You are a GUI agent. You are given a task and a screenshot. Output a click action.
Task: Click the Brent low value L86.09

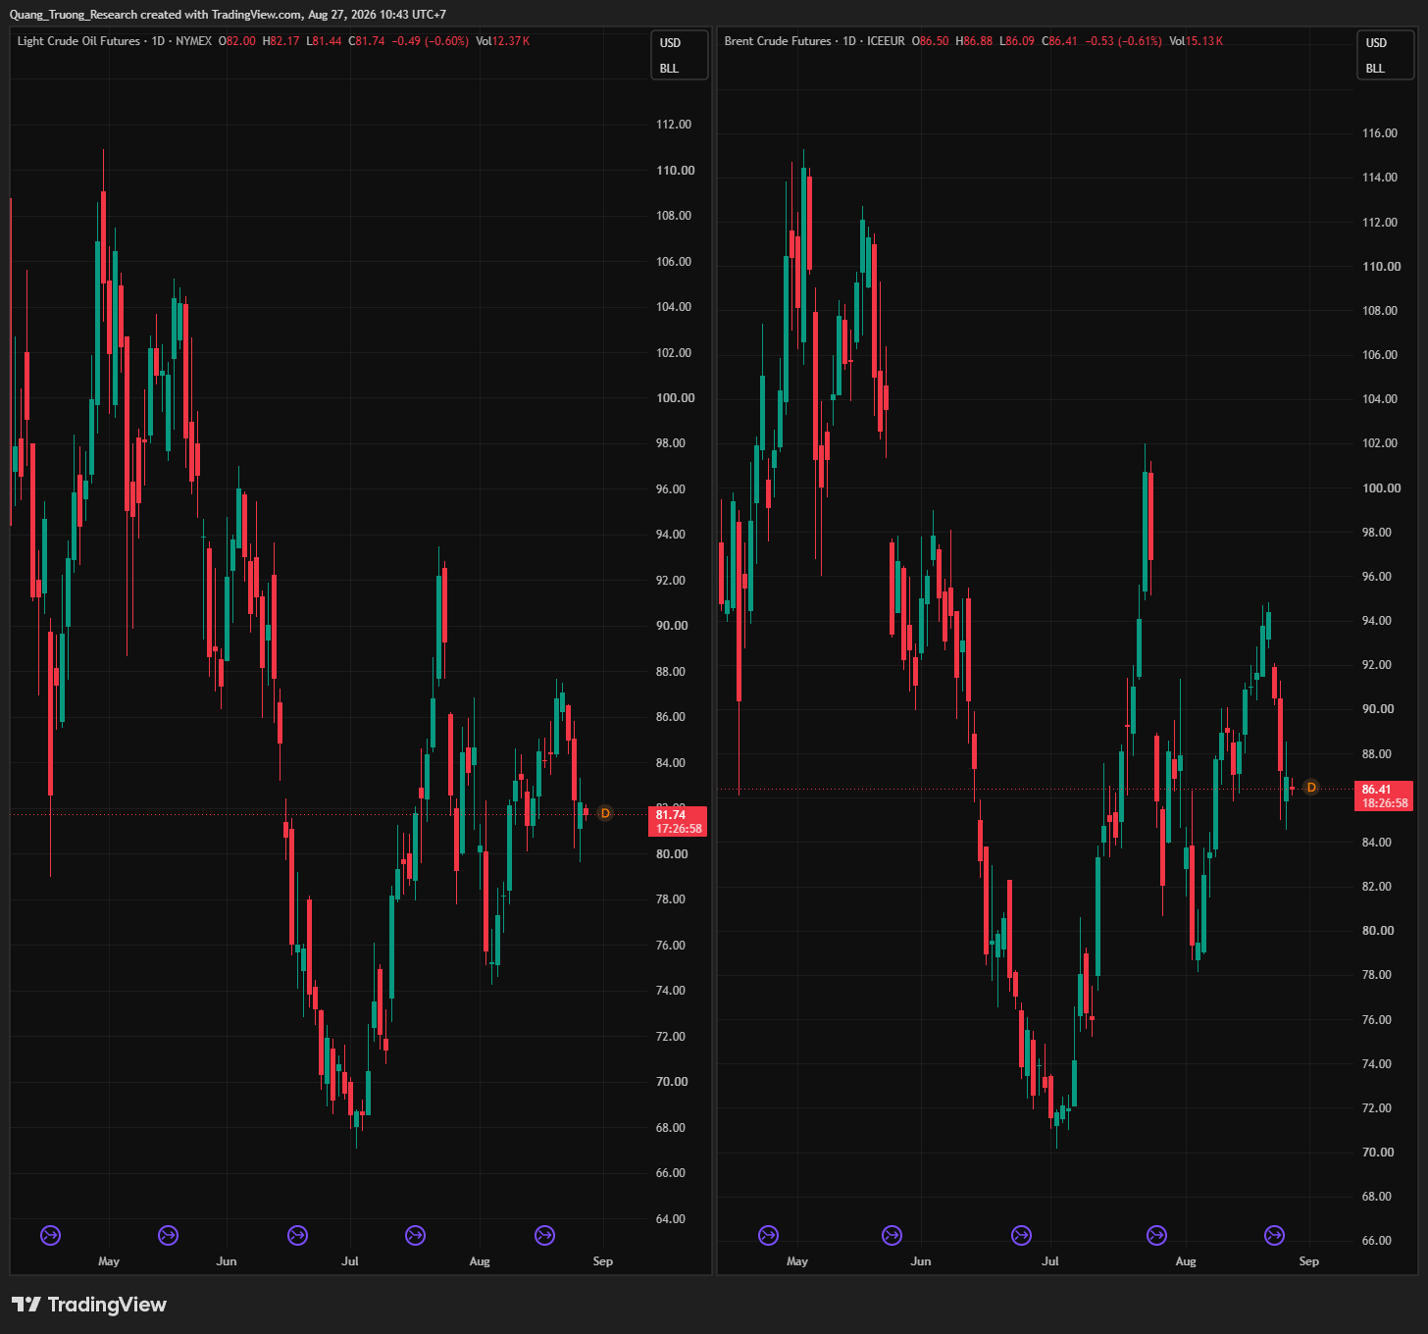coord(1017,41)
